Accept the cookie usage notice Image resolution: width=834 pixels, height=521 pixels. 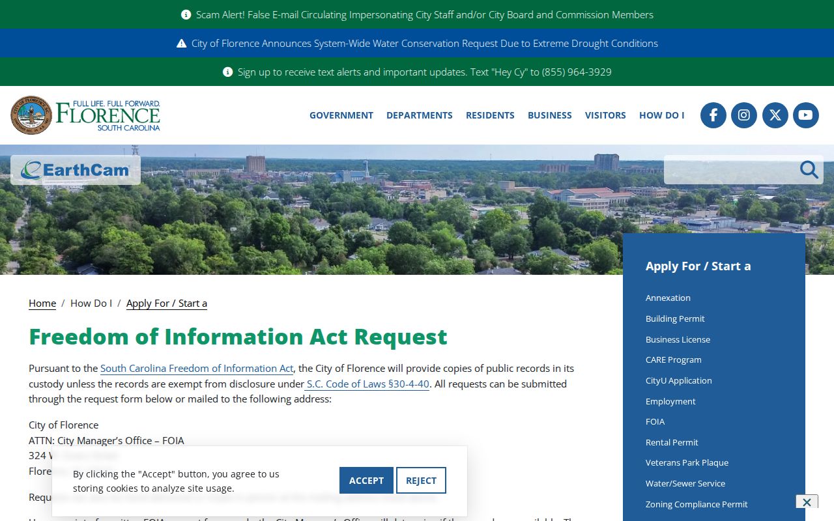tap(366, 481)
